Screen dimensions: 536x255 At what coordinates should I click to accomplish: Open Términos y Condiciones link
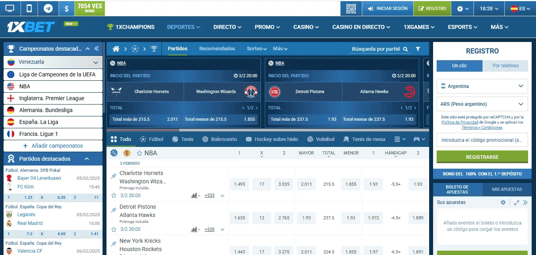coord(482,127)
